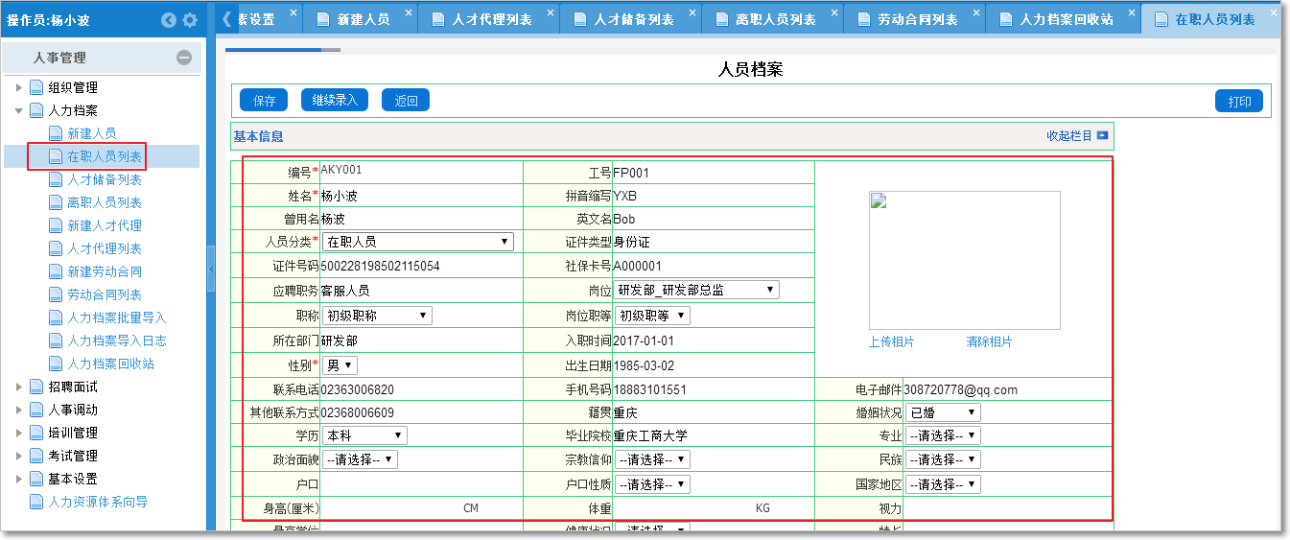Click the sidebar collapse handle
This screenshot has height=540, width=1290.
pos(211,269)
